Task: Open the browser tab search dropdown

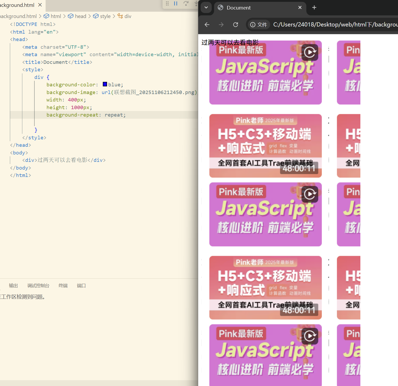Action: click(x=206, y=7)
